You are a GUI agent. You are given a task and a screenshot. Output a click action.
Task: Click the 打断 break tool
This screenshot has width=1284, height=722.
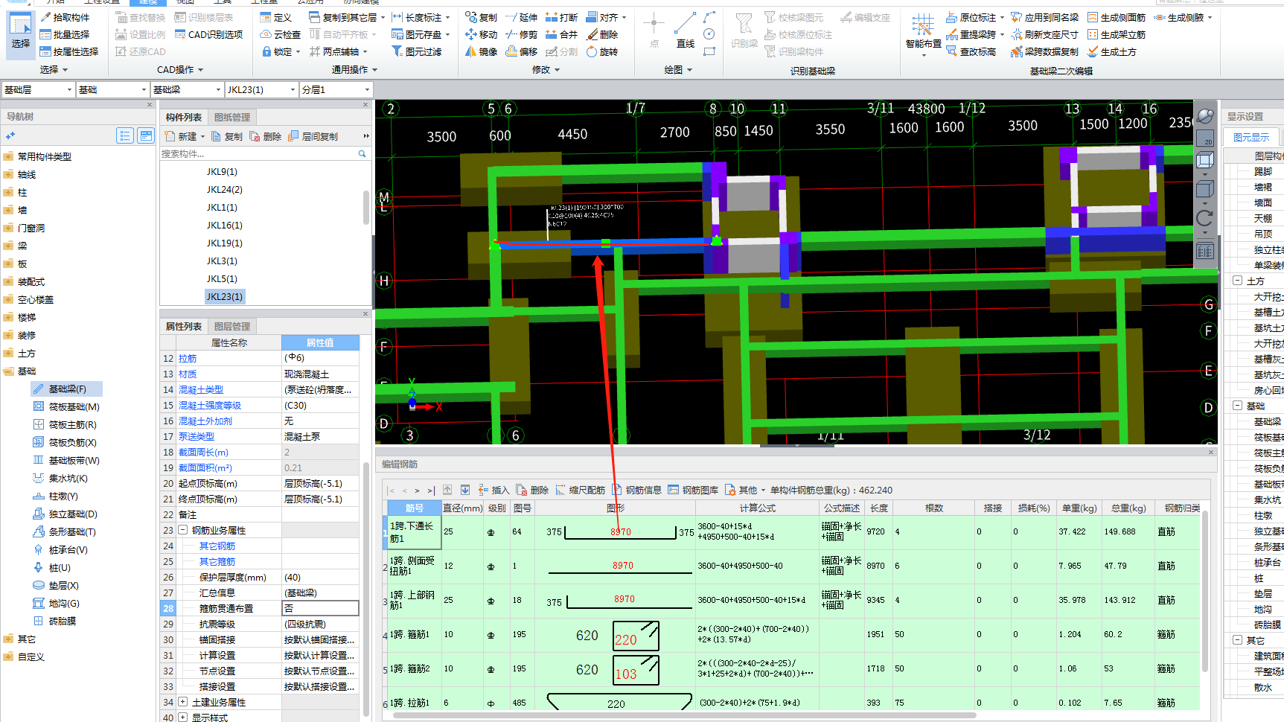561,17
